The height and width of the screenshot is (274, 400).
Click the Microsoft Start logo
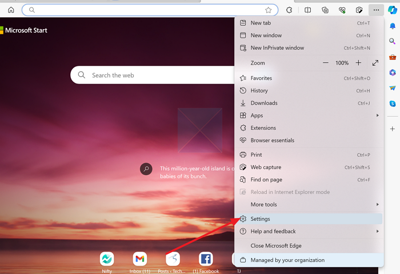(23, 30)
